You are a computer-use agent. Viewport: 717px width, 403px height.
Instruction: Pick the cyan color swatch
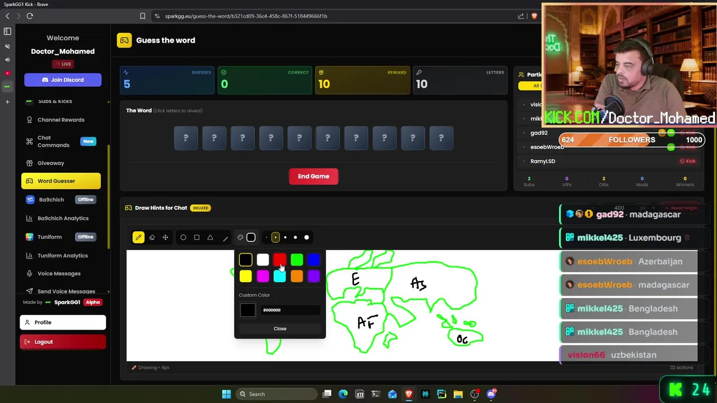280,276
